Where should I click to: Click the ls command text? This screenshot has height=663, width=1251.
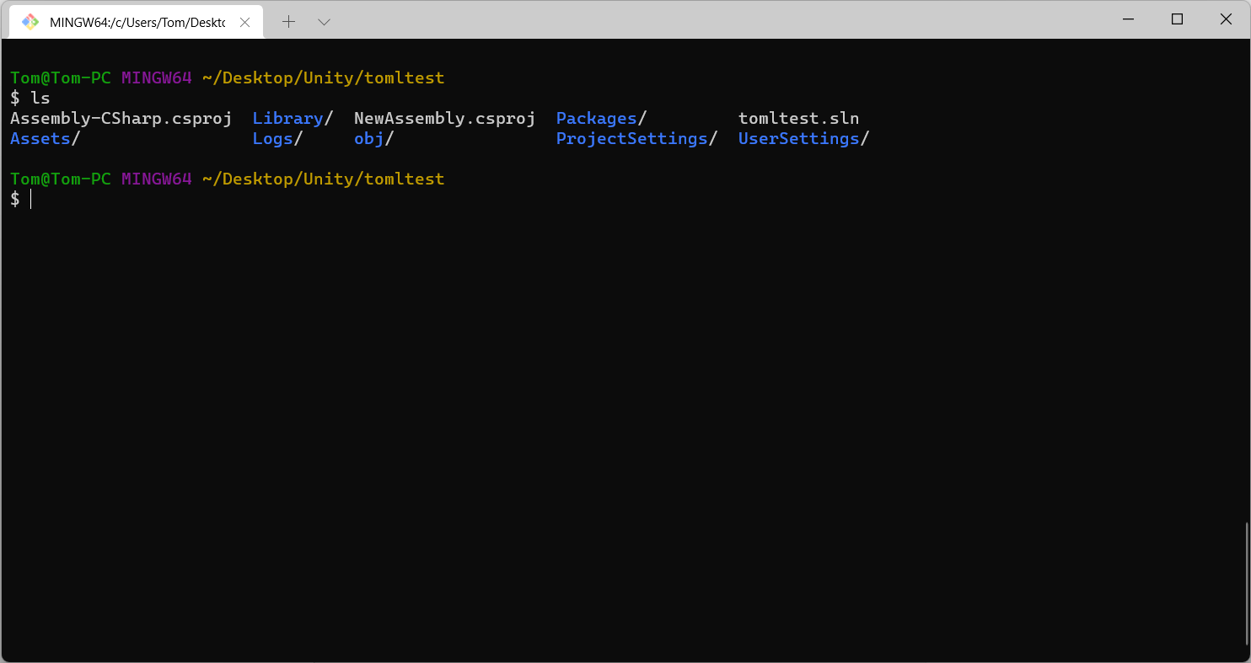(40, 98)
